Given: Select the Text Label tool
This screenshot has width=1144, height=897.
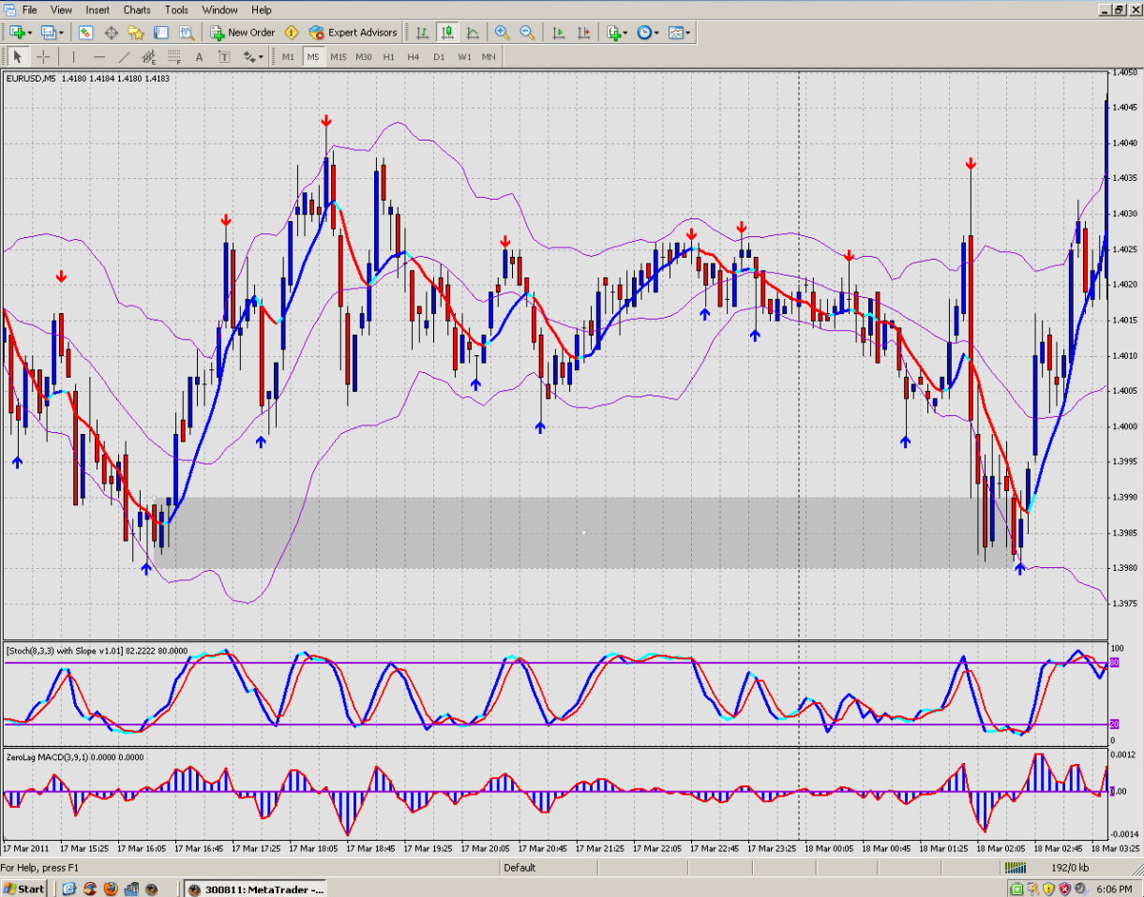Looking at the screenshot, I should (x=224, y=56).
